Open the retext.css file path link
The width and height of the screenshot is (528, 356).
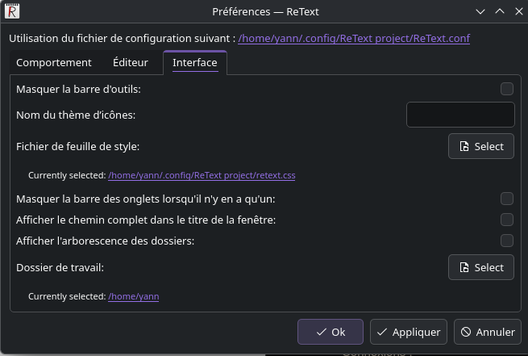(202, 174)
